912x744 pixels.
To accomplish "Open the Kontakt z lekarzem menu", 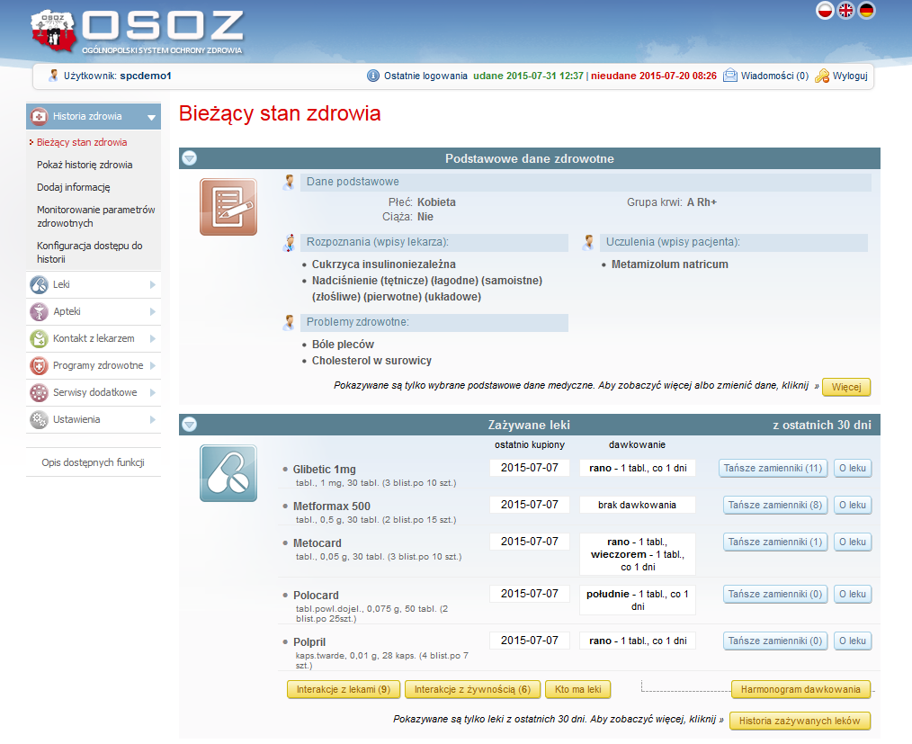I will [x=94, y=339].
